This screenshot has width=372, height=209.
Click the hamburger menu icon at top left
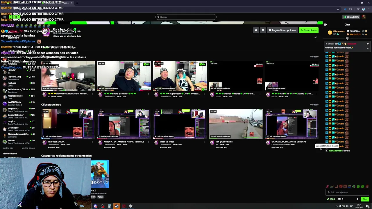5,17
